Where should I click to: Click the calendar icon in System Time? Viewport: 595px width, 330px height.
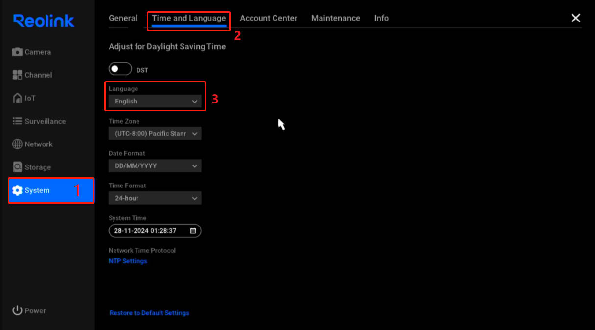pos(193,231)
